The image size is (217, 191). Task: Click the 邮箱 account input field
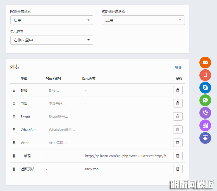[x=63, y=90]
